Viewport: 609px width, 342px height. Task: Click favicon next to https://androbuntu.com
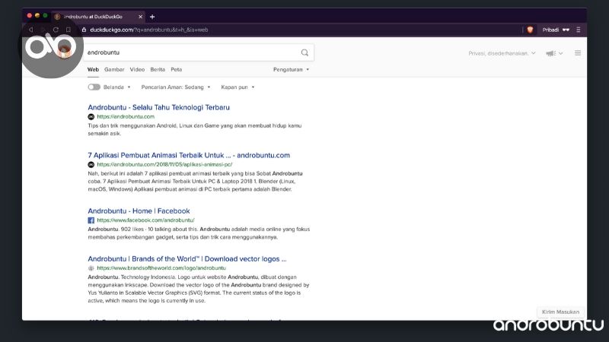coord(91,117)
